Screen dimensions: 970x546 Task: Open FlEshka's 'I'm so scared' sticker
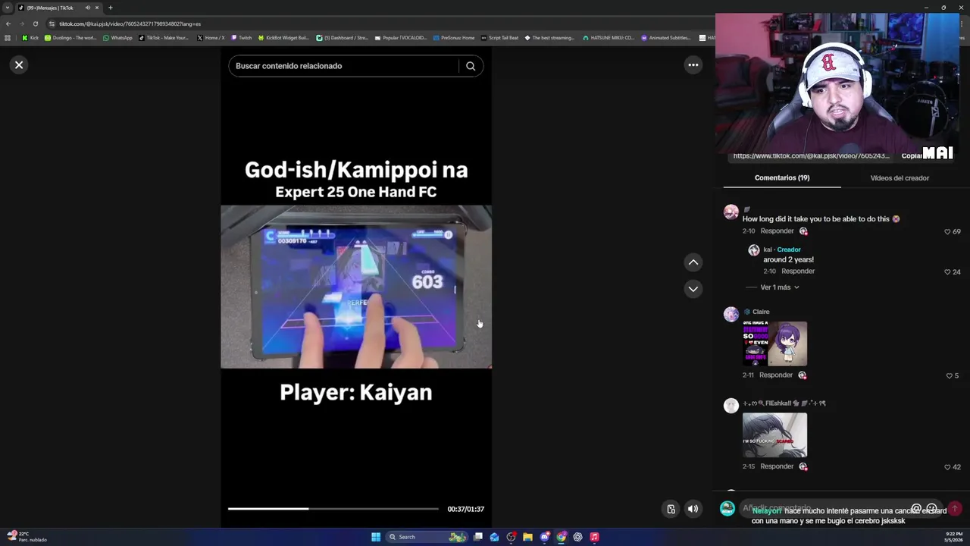coord(774,435)
